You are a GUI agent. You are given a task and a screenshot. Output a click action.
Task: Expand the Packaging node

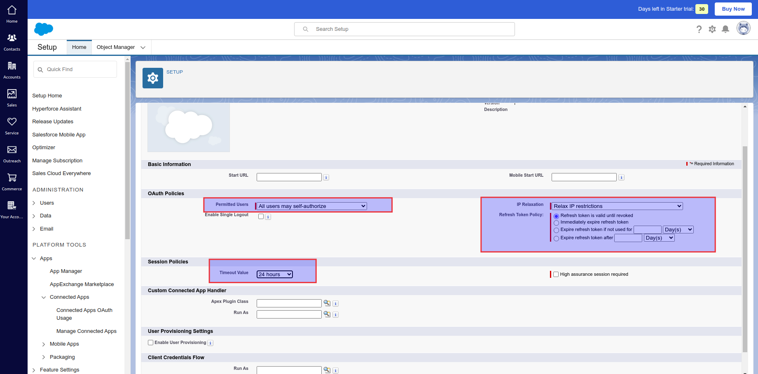44,357
